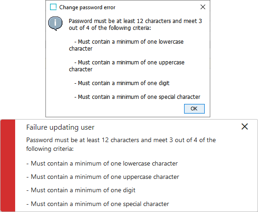Click the special character line in notification
258x212 pixels.
pyautogui.click(x=98, y=204)
